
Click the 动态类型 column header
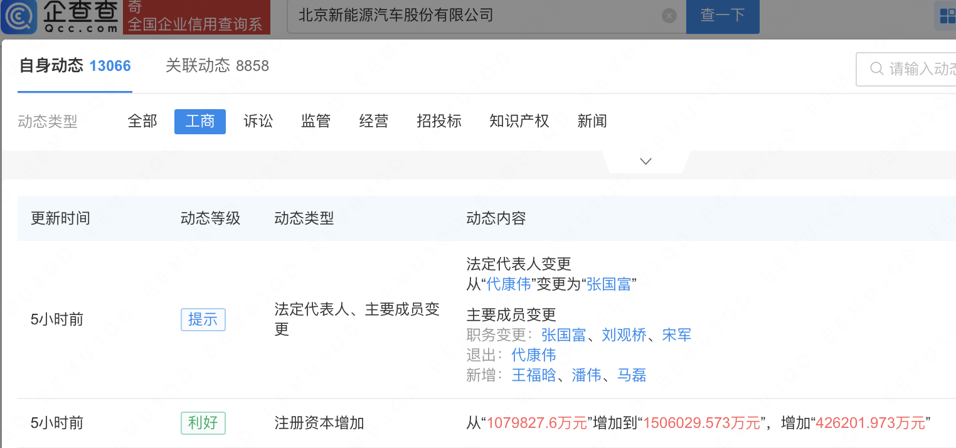point(304,218)
